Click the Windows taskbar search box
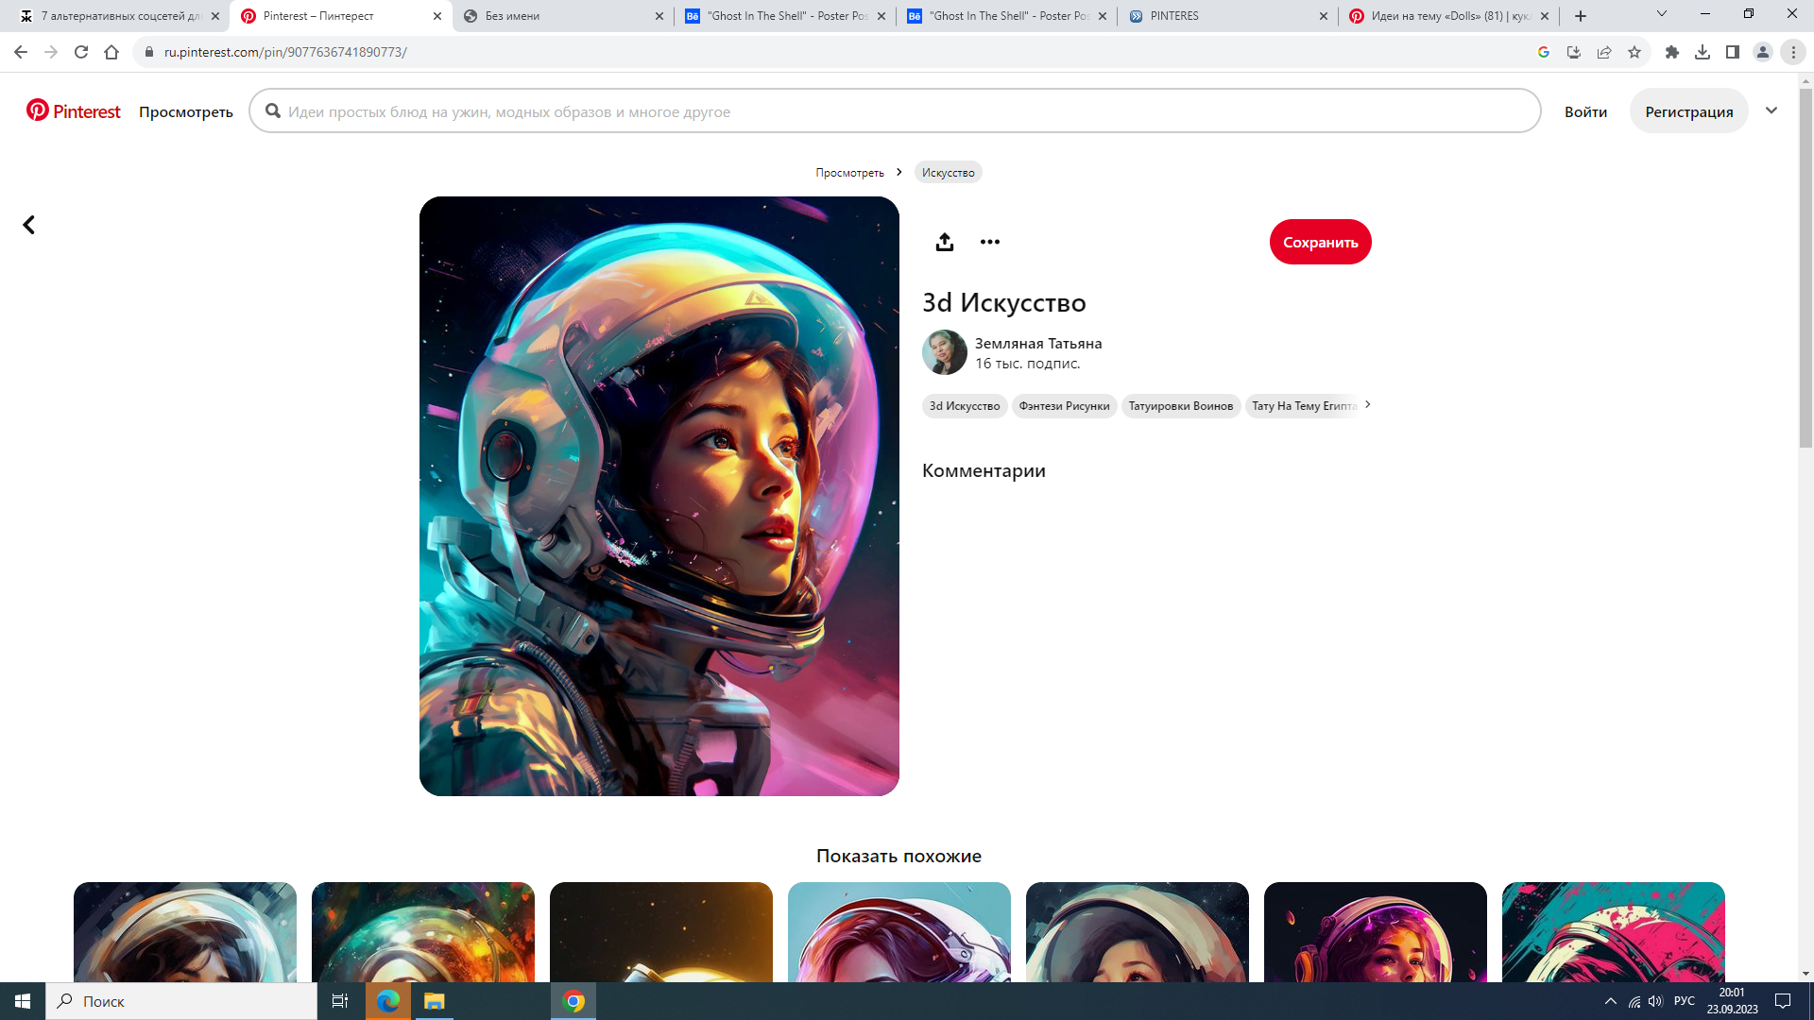The image size is (1814, 1020). pyautogui.click(x=181, y=1001)
